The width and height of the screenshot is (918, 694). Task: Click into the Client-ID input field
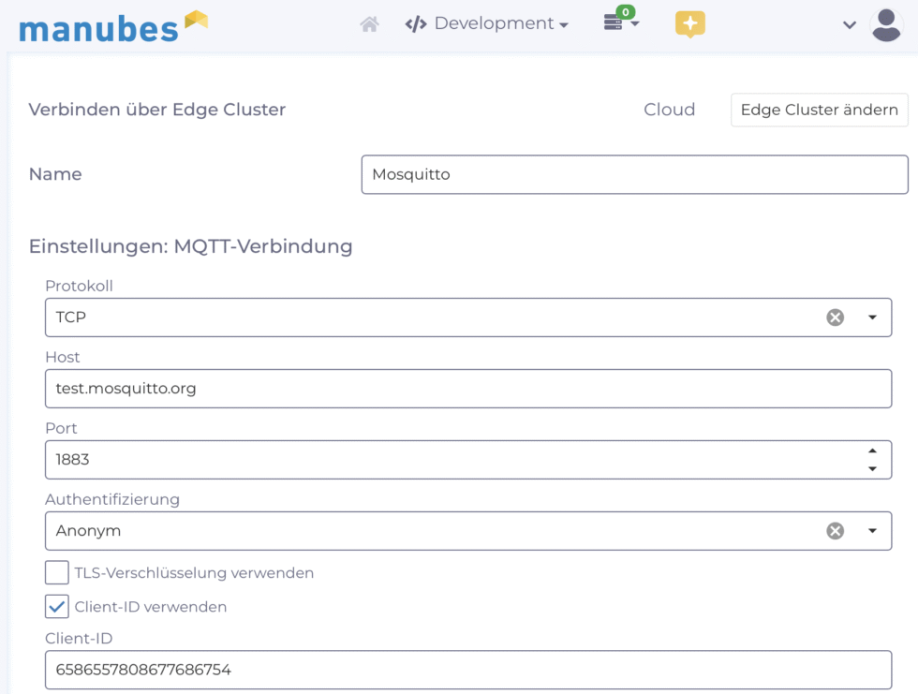coord(467,670)
